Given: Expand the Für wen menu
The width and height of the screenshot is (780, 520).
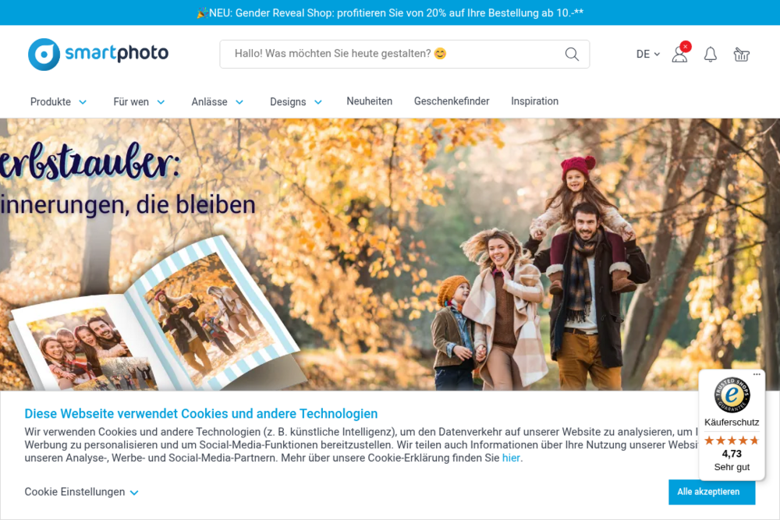Looking at the screenshot, I should tap(139, 102).
